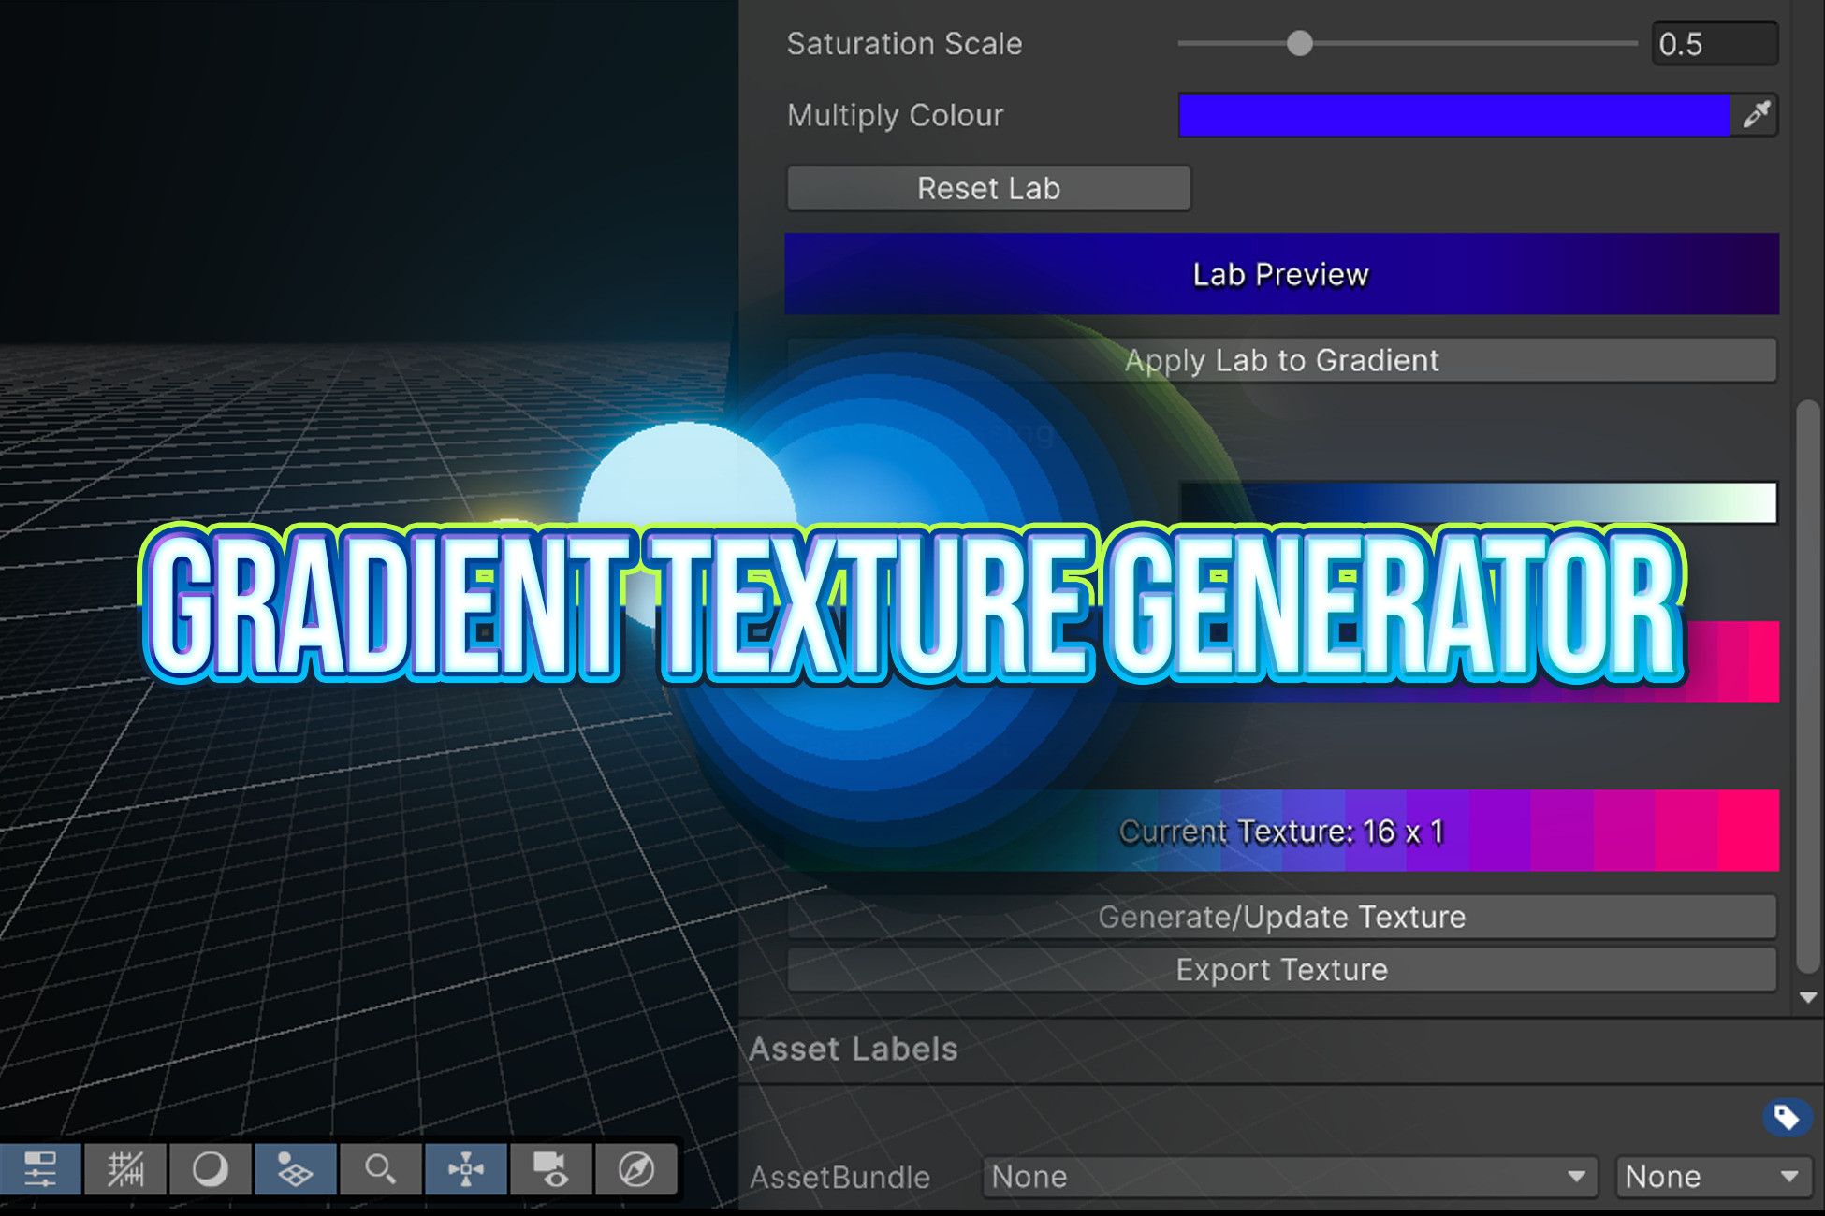Click the compass orientation icon
Viewport: 1825px width, 1216px height.
pyautogui.click(x=637, y=1168)
